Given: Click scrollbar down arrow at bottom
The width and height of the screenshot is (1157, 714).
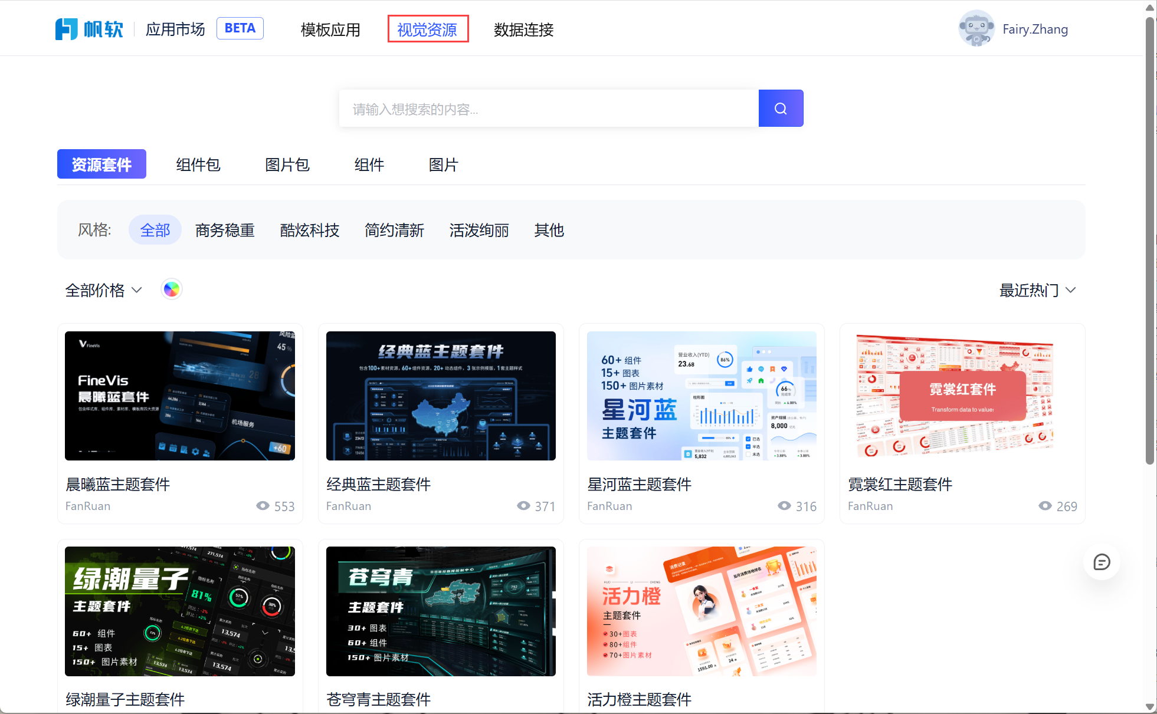Looking at the screenshot, I should pos(1149,706).
